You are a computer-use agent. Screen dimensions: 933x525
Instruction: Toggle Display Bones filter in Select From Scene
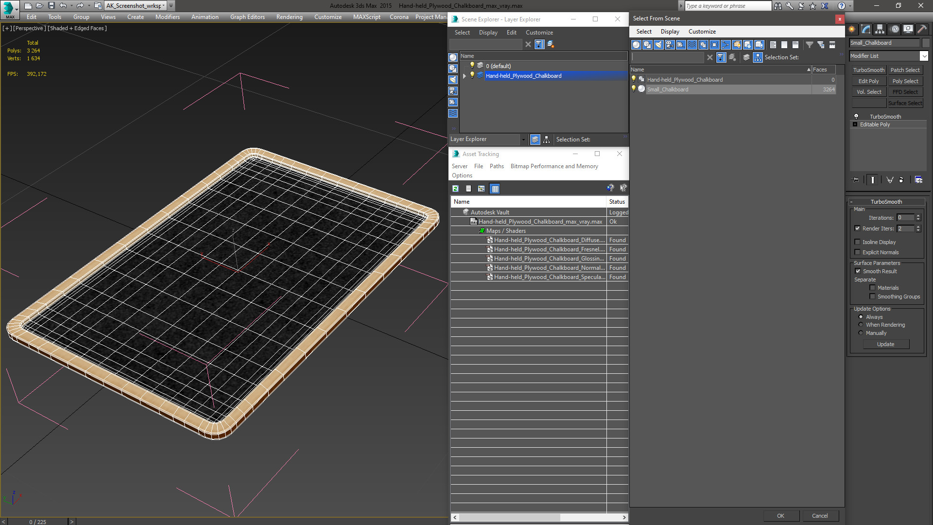(726, 45)
